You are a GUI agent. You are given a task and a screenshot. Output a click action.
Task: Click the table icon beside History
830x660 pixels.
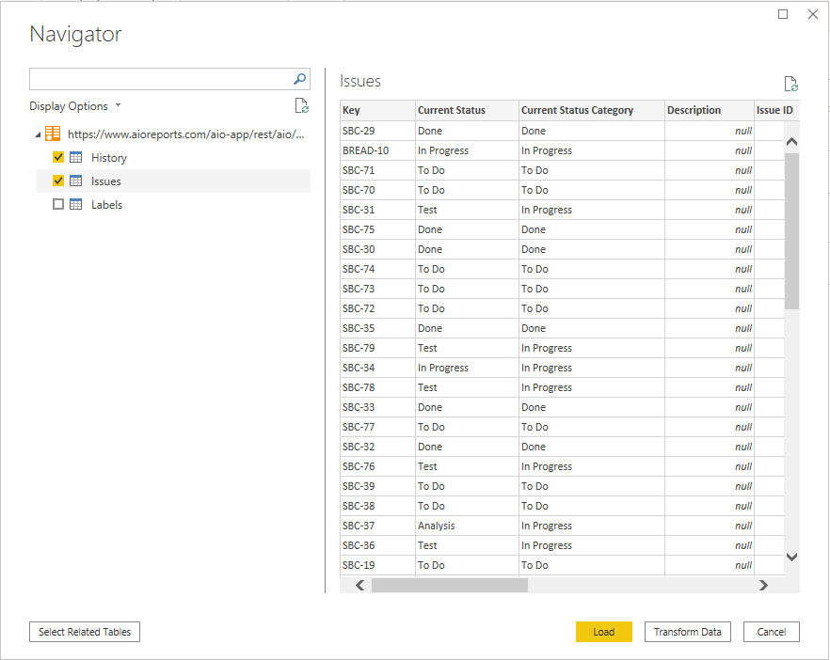tap(75, 157)
